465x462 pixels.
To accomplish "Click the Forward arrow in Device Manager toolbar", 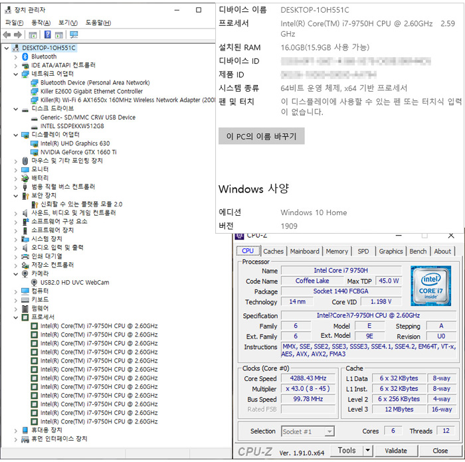I will [x=17, y=35].
